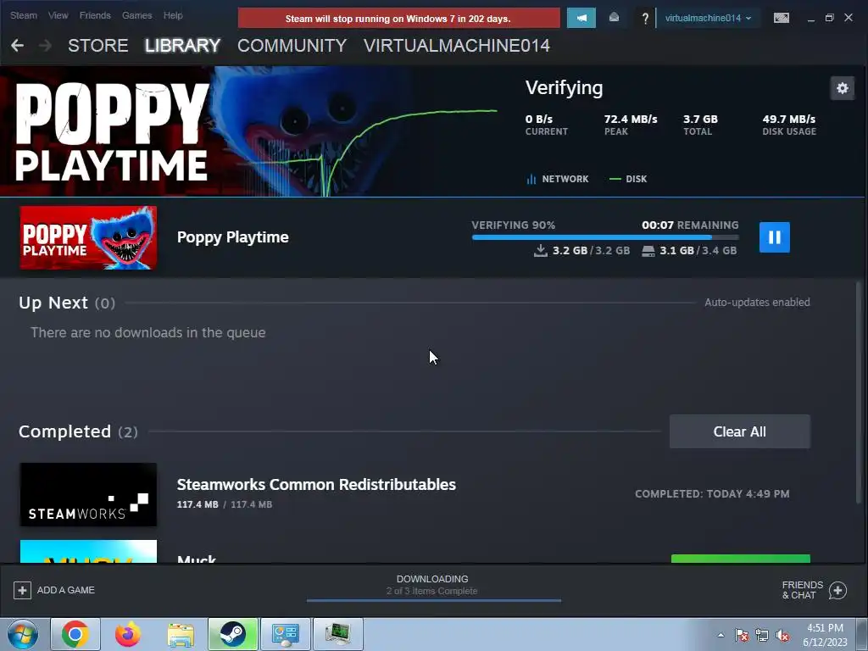Switch to the COMMUNITY tab
Viewport: 868px width, 651px height.
tap(292, 46)
